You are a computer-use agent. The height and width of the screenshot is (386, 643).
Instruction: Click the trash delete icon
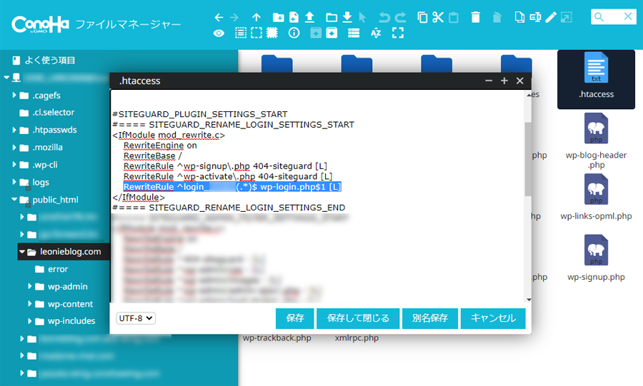pyautogui.click(x=476, y=17)
